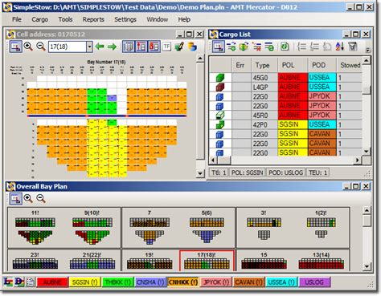
Task: Click into the 17(18) bay number field
Action: [68, 47]
